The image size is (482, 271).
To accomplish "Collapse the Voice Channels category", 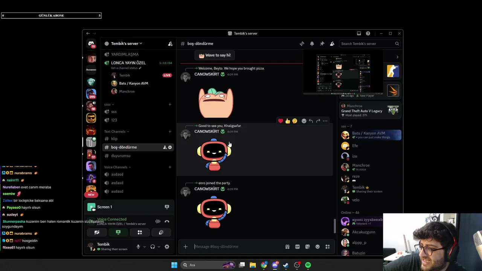I will click(117, 167).
